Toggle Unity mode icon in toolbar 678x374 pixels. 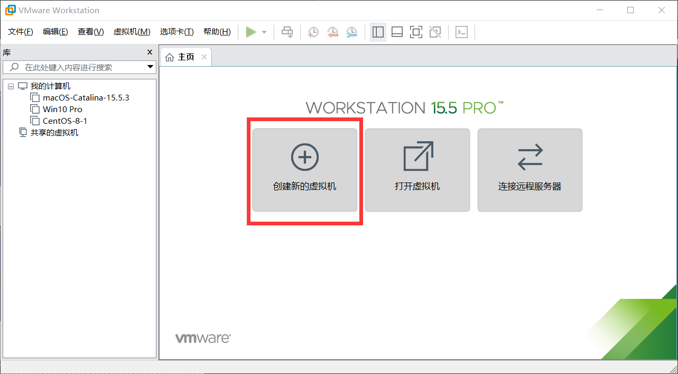tap(435, 32)
